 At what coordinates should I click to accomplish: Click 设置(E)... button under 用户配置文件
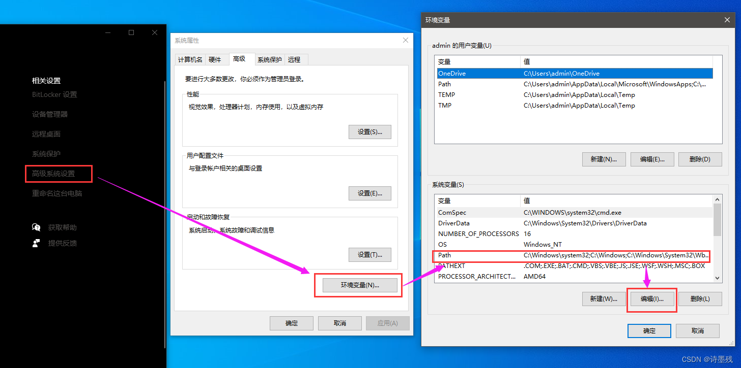[370, 193]
